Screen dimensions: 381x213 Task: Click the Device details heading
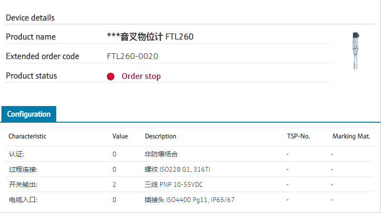[30, 18]
